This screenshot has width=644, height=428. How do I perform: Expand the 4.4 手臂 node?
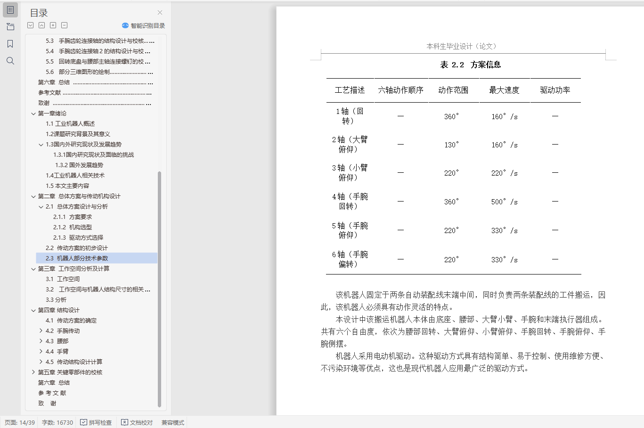pos(41,352)
